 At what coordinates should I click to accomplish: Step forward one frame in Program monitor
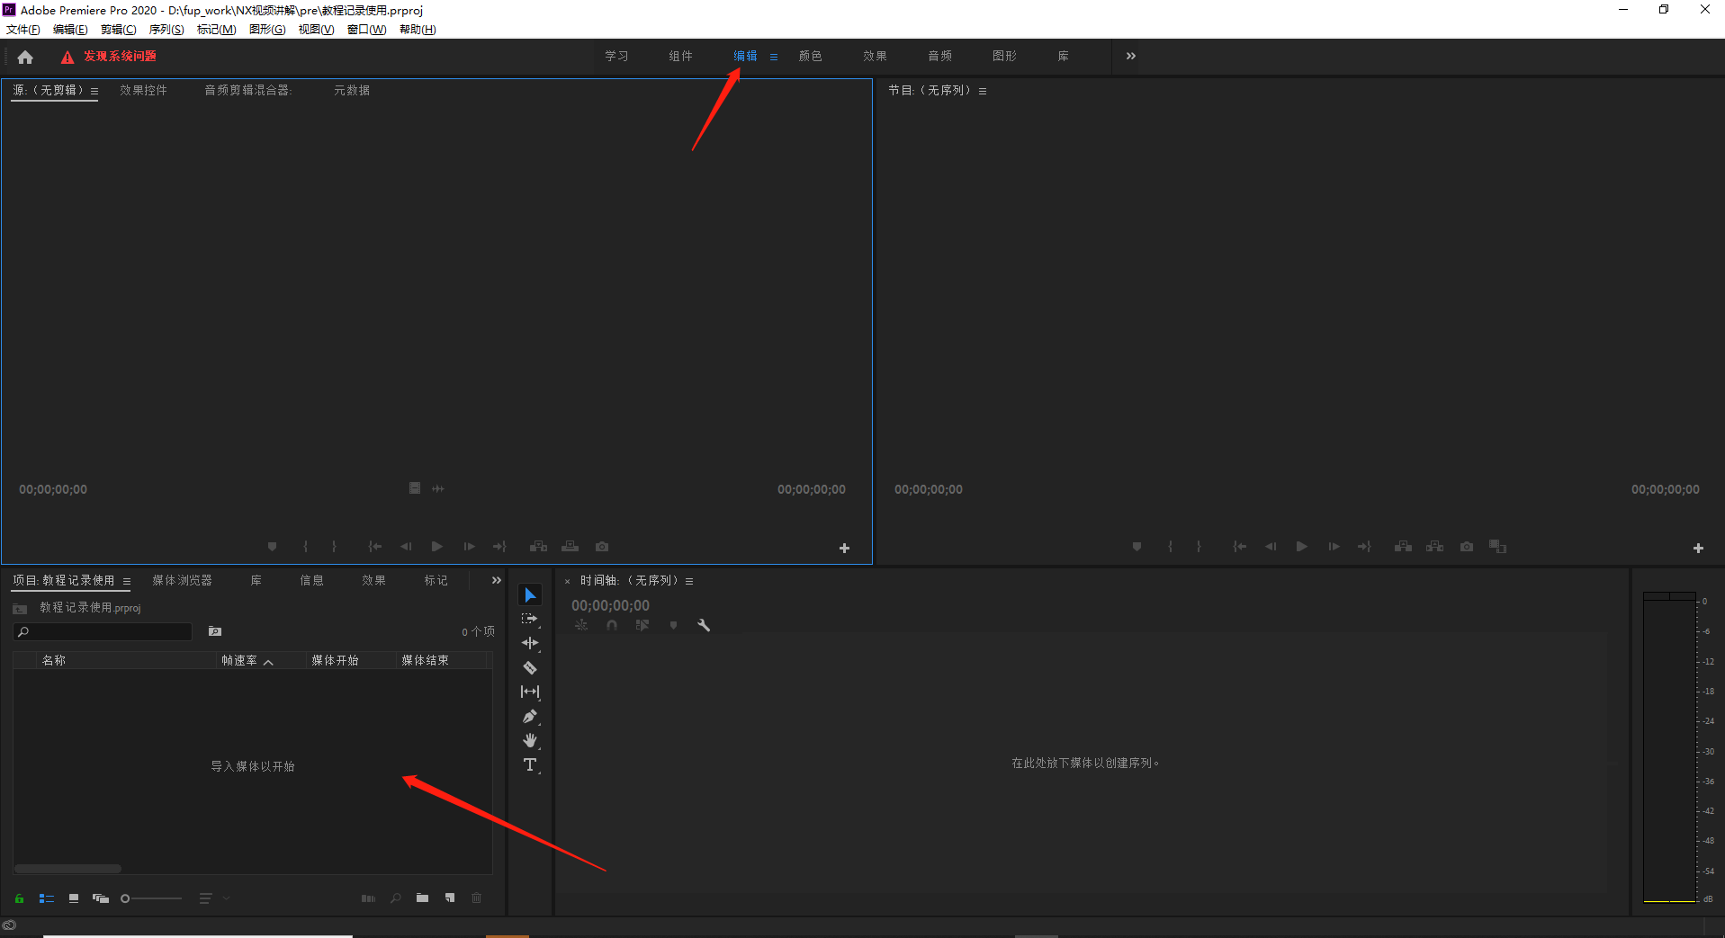[1334, 547]
